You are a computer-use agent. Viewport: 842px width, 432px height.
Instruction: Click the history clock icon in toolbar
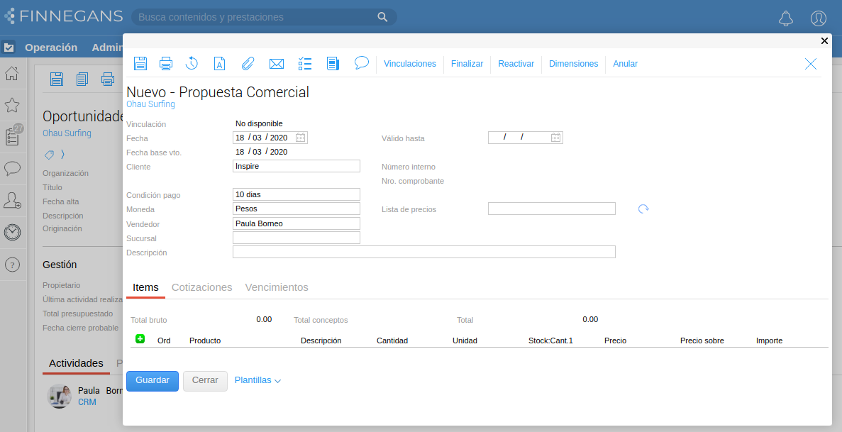192,64
